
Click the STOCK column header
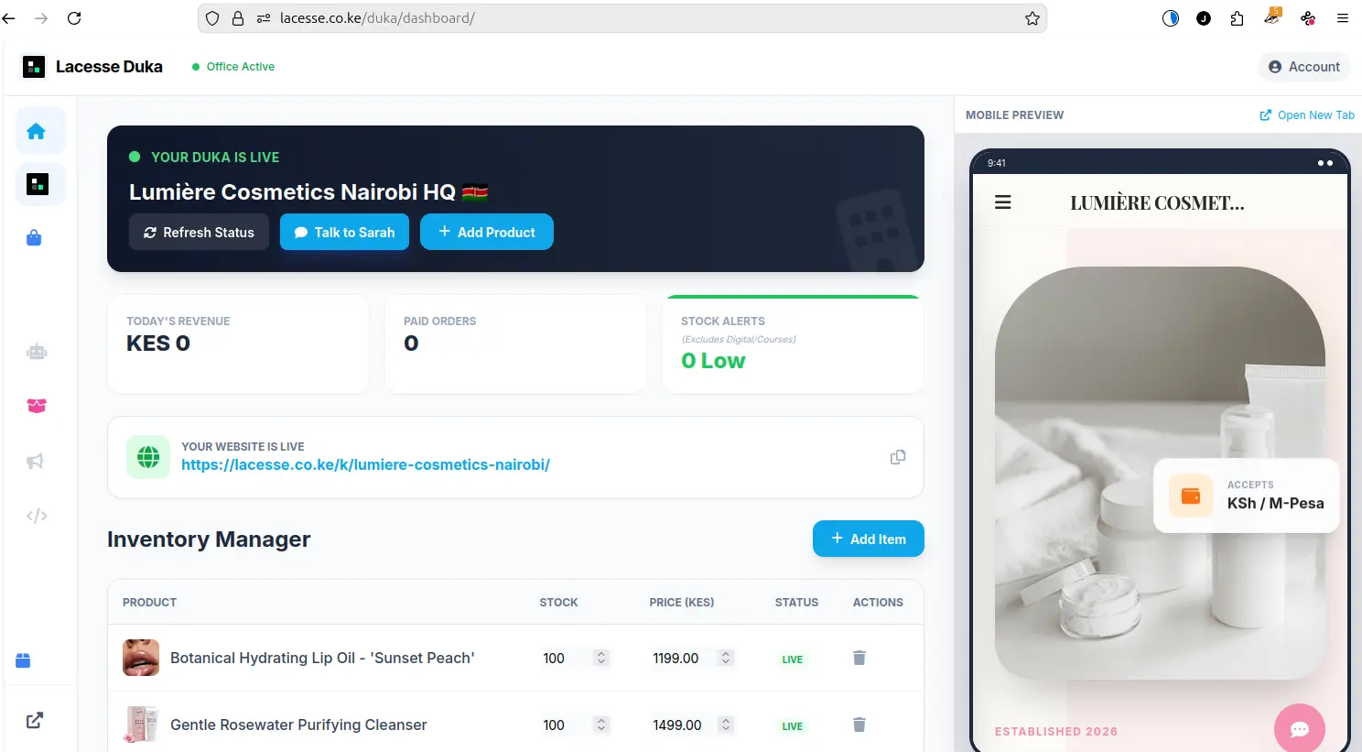(x=558, y=603)
